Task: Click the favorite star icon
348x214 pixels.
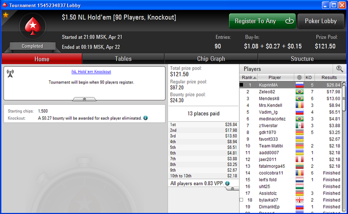Action: click(x=5, y=15)
